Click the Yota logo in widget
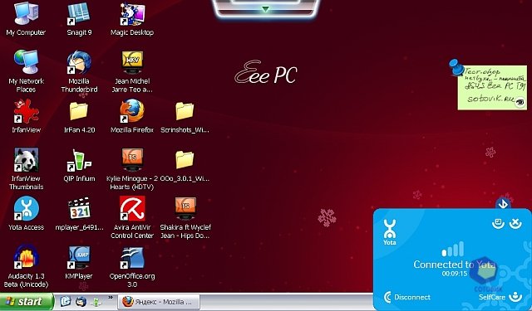The width and height of the screenshot is (532, 311). click(x=390, y=232)
